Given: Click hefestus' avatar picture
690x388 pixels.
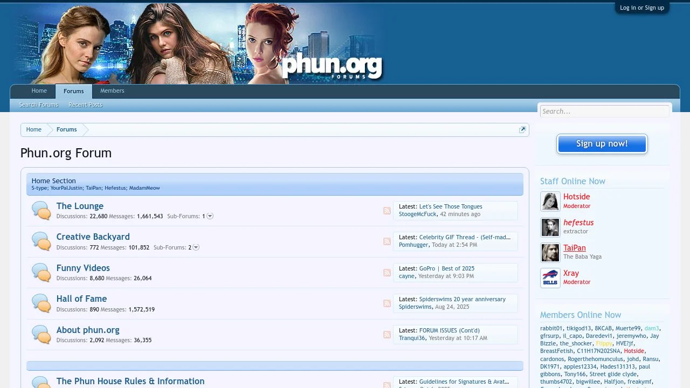Looking at the screenshot, I should click(550, 227).
